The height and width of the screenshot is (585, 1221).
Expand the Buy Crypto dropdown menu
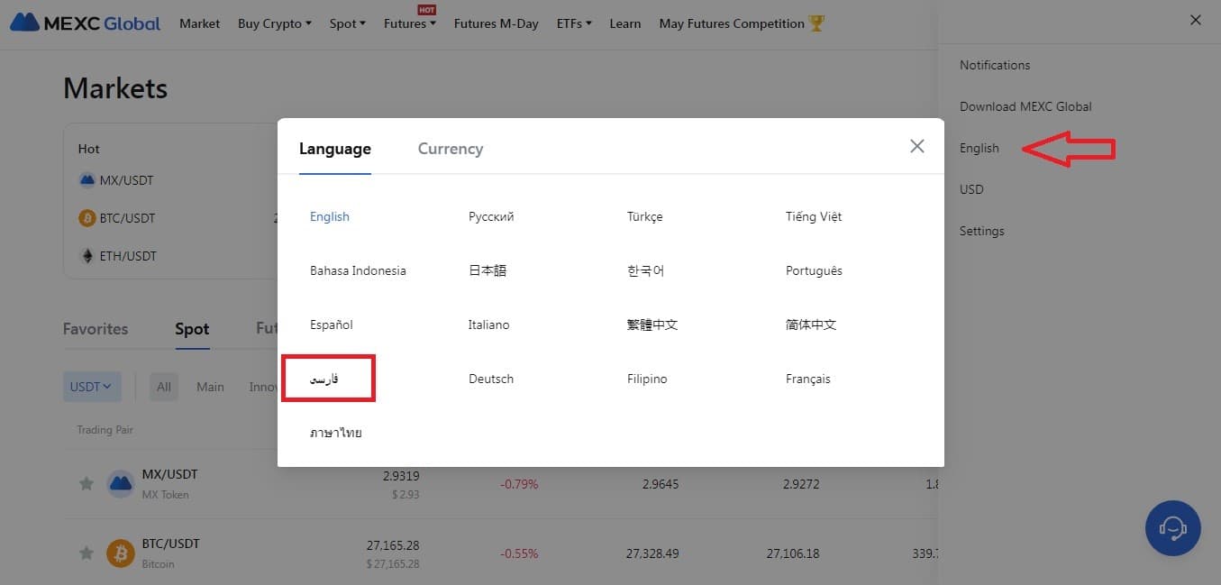[275, 23]
